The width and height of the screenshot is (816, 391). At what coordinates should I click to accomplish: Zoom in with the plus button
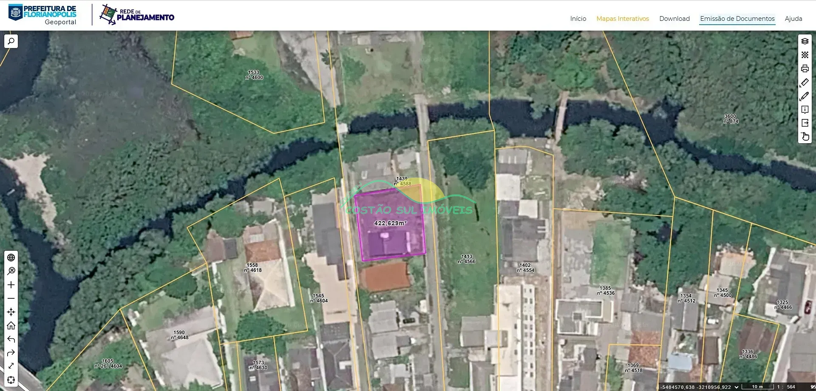pos(11,285)
